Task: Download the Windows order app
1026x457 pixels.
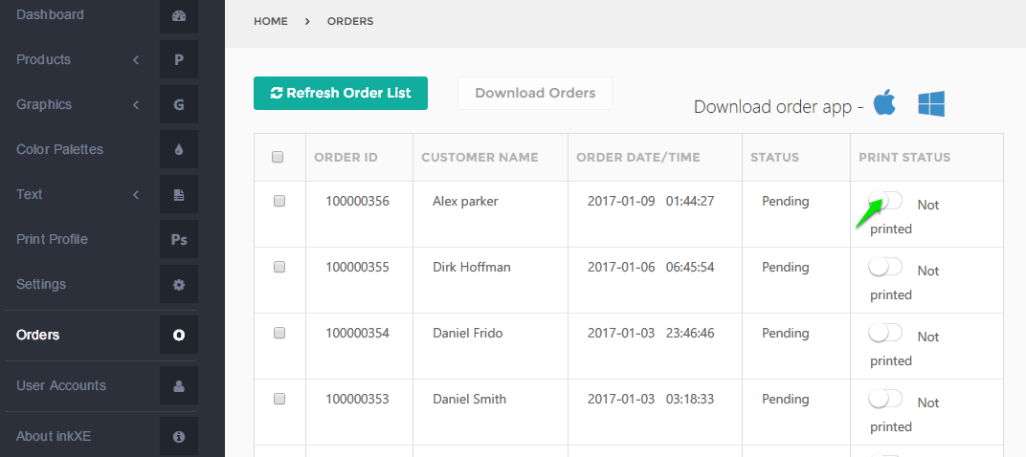Action: point(931,104)
